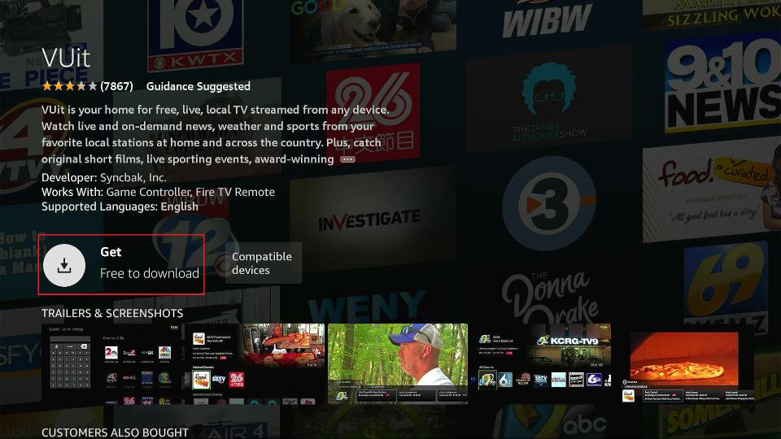This screenshot has height=439, width=781.
Task: Click the (7867) review count
Action: [x=116, y=86]
